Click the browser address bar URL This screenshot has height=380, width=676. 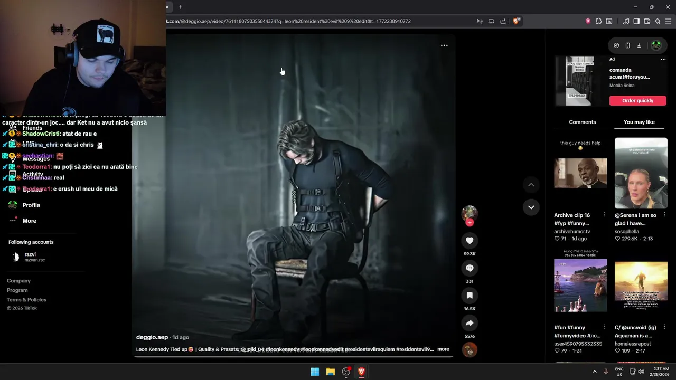pyautogui.click(x=288, y=21)
